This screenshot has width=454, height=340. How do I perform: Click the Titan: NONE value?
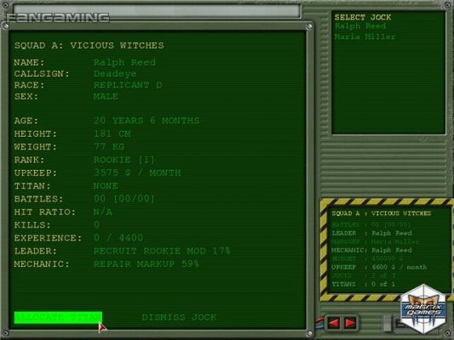tap(106, 186)
